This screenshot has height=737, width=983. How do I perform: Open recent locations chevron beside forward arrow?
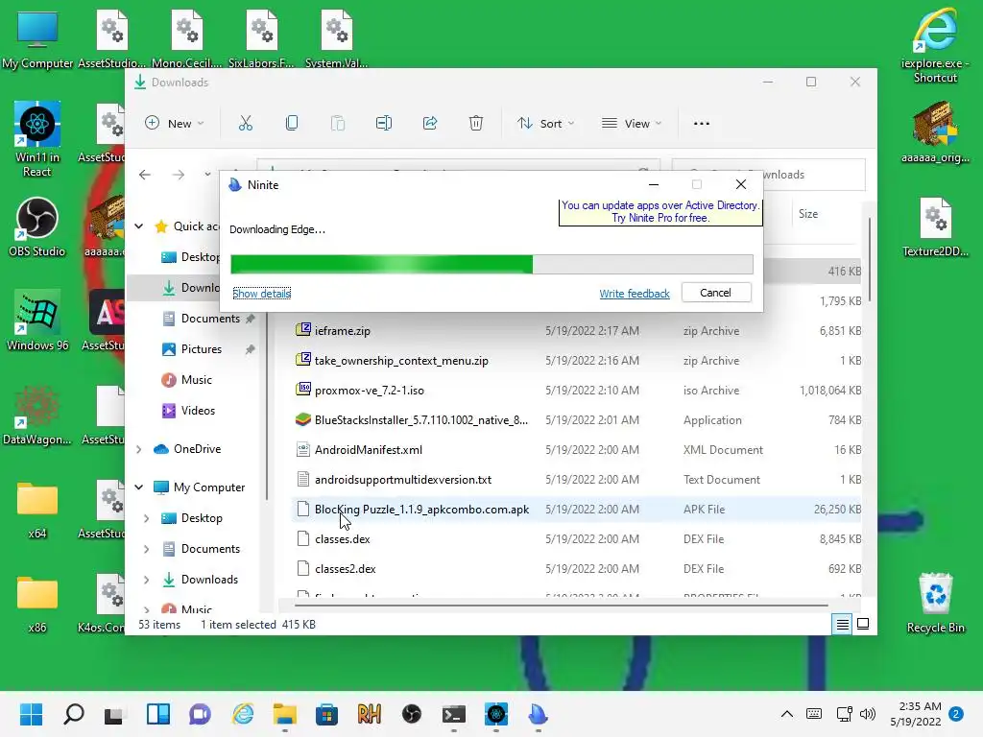pos(207,175)
